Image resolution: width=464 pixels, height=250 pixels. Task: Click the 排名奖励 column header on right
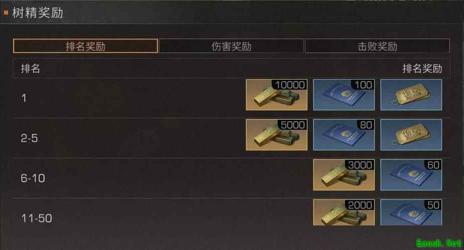[x=422, y=69]
